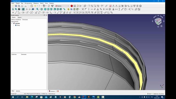Click the What's This help icon

click(x=52, y=6)
